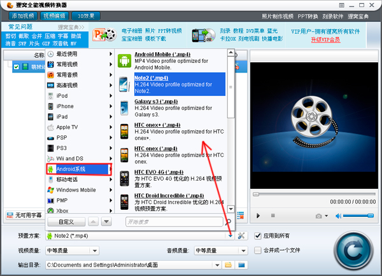Start conversion with the round blue button

tap(353, 251)
